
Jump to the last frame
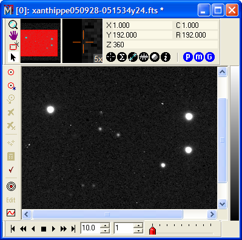pyautogui.click(x=73, y=229)
